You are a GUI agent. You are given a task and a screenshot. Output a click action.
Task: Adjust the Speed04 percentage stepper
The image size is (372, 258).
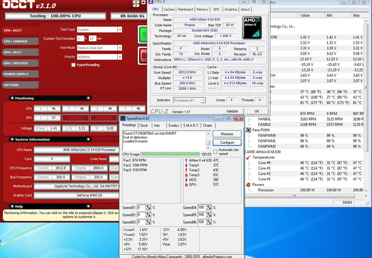click(x=209, y=207)
